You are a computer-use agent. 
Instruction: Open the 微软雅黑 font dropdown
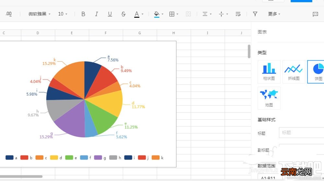40,14
